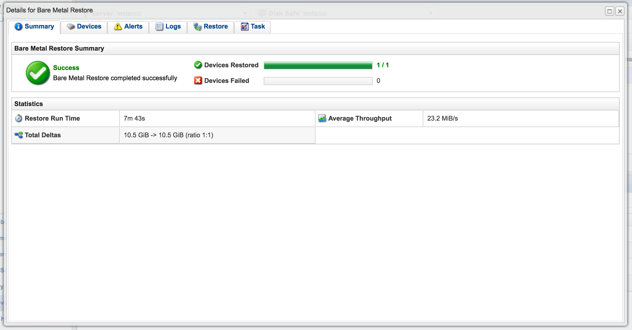Click the disk icon on Devices tab
This screenshot has width=632, height=330.
coord(71,27)
